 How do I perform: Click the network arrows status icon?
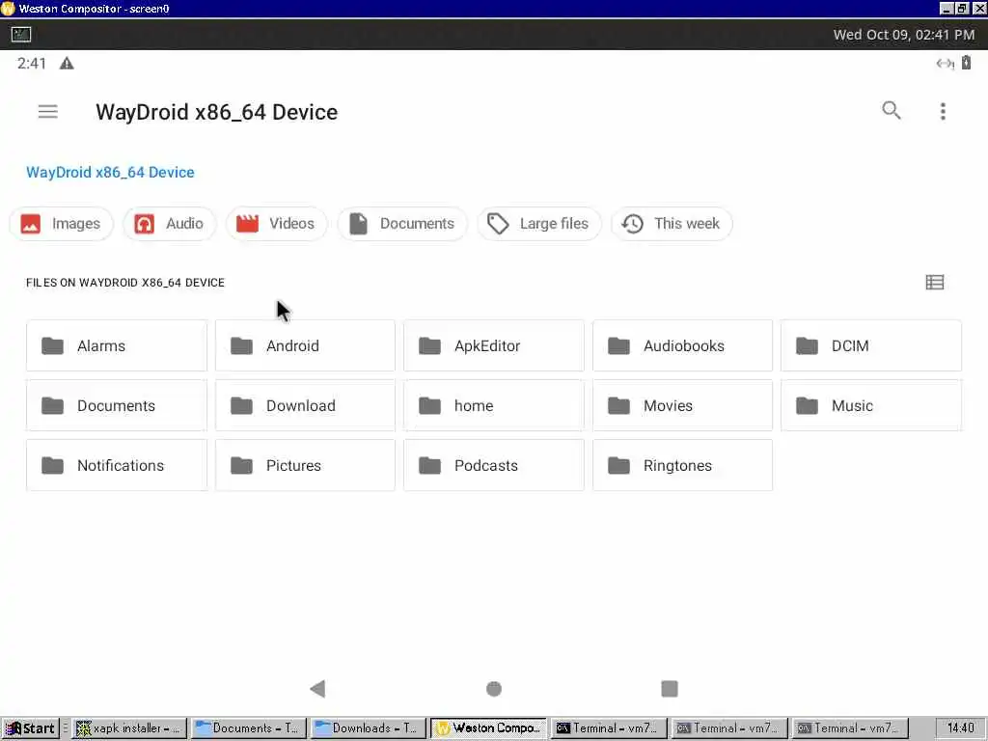coord(945,63)
